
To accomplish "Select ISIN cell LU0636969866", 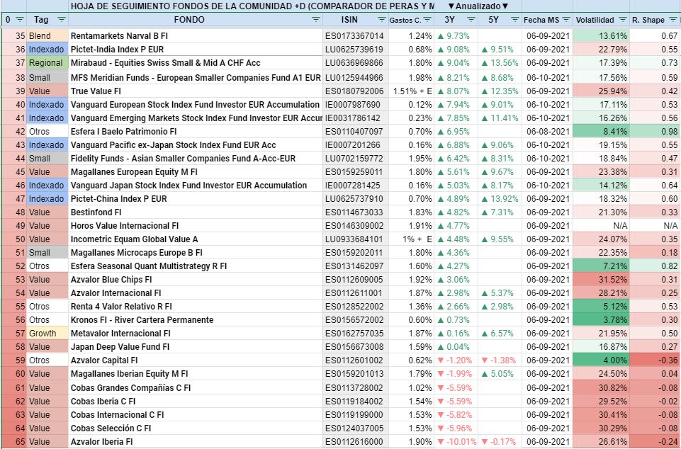I will click(x=356, y=63).
